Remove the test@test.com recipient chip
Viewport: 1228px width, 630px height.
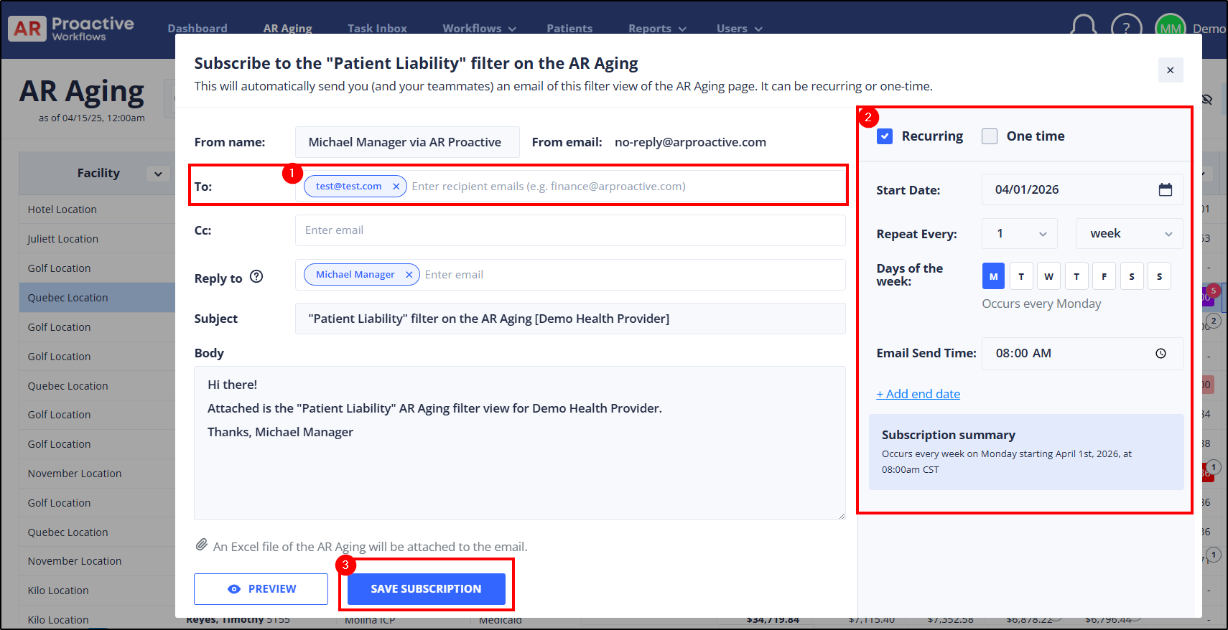tap(396, 187)
